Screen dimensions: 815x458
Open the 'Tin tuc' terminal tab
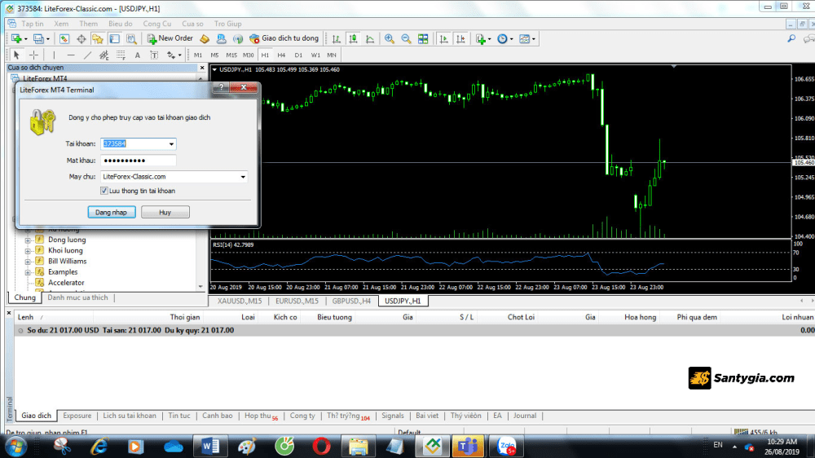[179, 416]
